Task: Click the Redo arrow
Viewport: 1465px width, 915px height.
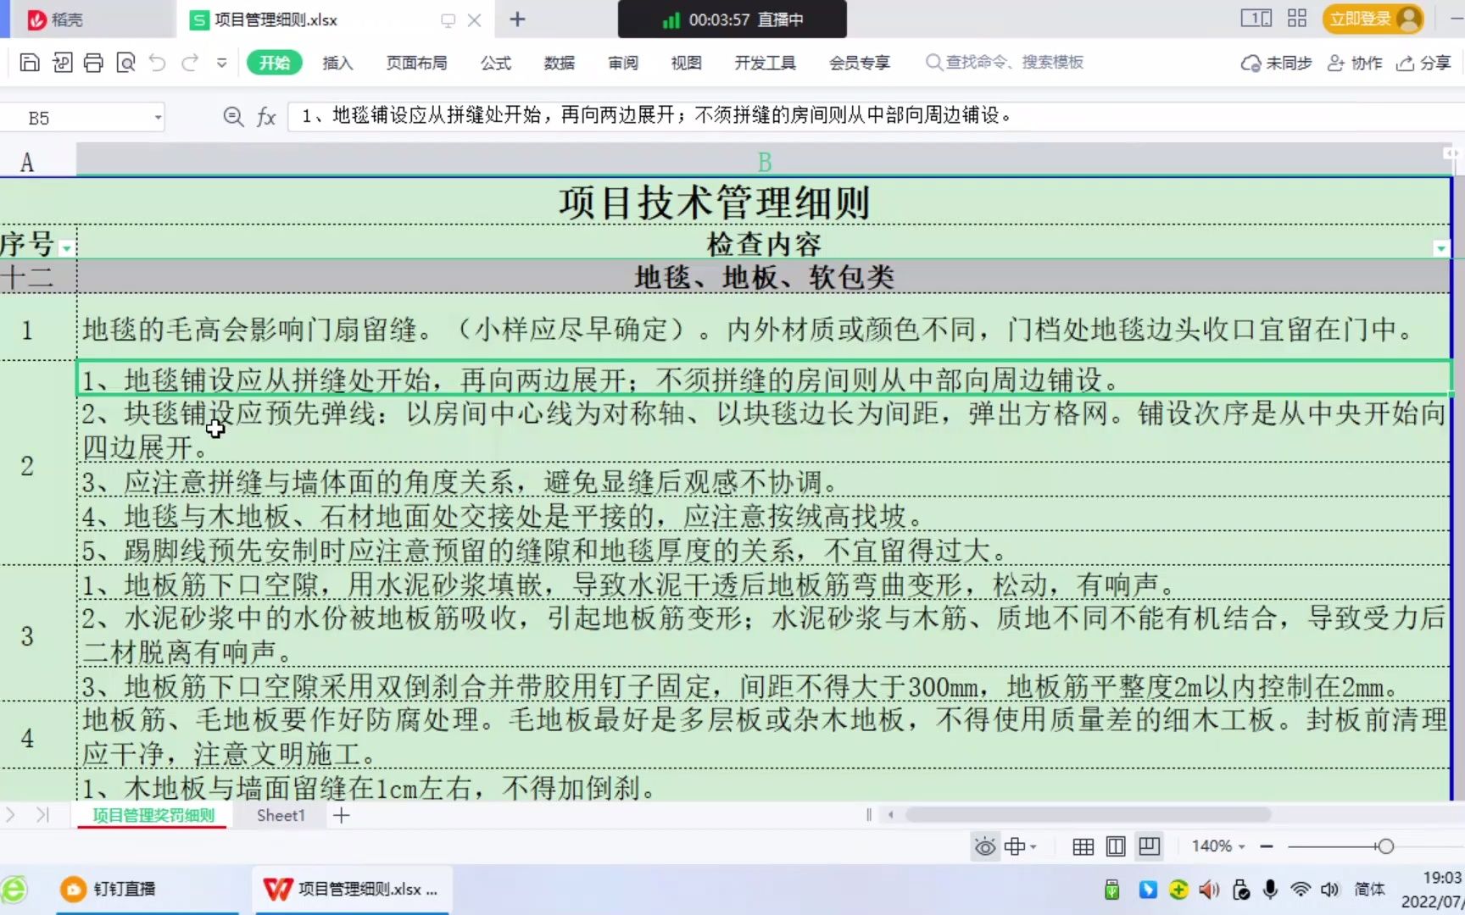Action: tap(190, 63)
